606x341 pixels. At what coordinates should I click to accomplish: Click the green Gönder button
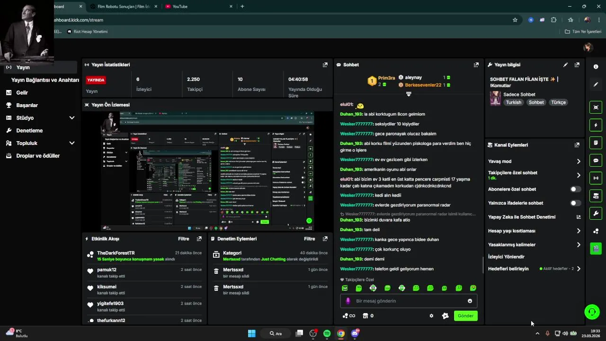[465, 316]
